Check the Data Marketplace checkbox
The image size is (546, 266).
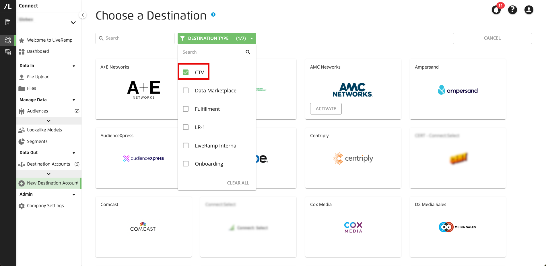click(x=186, y=91)
